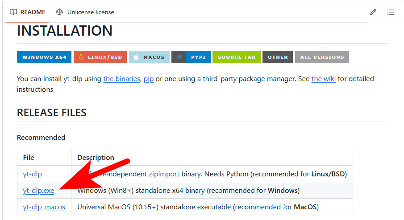
Task: Click the Source Tar badge
Action: point(236,57)
